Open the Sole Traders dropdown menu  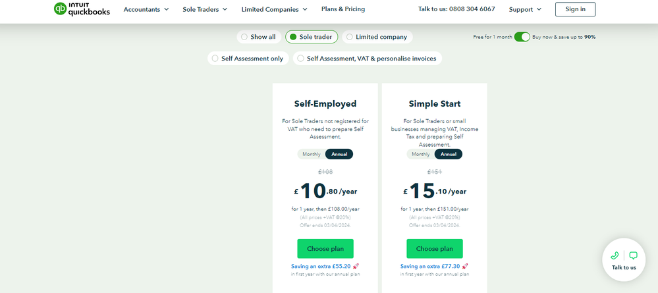(x=205, y=9)
